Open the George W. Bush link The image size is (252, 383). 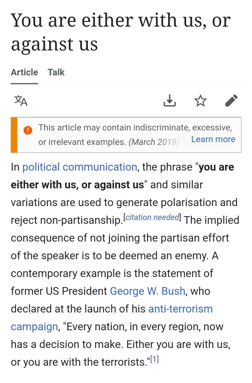coord(147,291)
